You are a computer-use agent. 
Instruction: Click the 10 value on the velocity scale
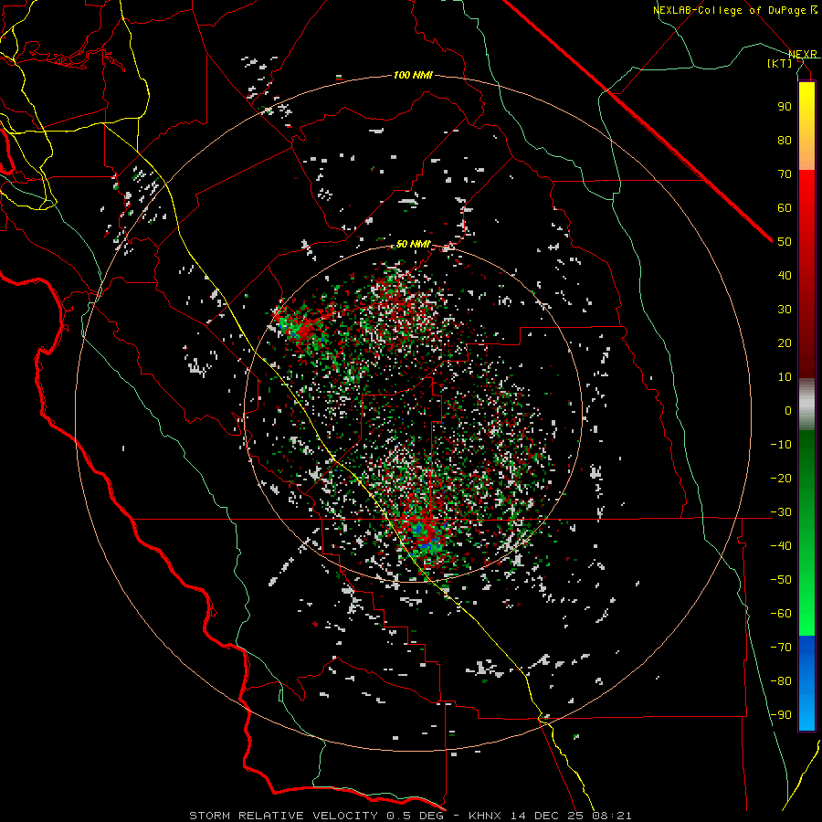pos(785,377)
